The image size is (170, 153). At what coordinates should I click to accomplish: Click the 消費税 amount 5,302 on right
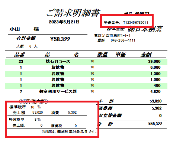pyautogui.click(x=157, y=108)
